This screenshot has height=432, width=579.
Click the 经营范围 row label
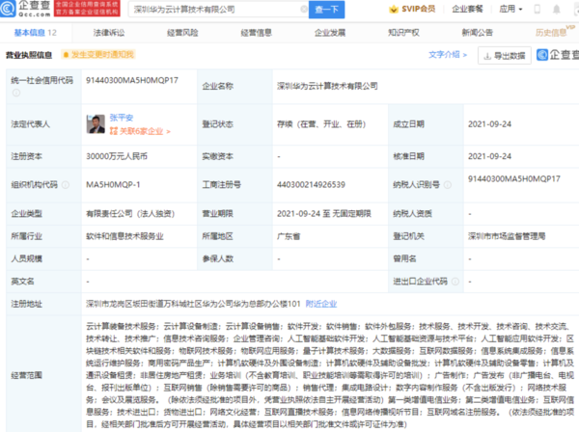point(26,375)
